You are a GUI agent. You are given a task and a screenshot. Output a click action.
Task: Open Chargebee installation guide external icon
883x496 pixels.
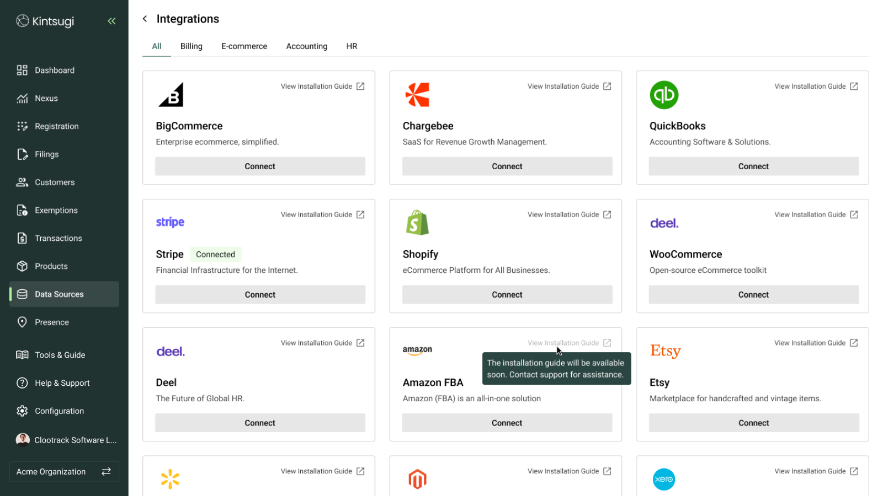(607, 87)
